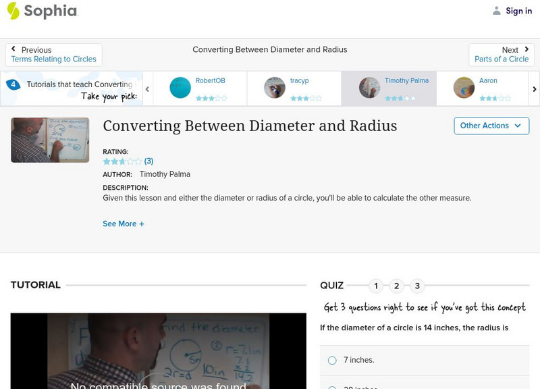Select RobertOB's tutorial avatar

pyautogui.click(x=180, y=88)
